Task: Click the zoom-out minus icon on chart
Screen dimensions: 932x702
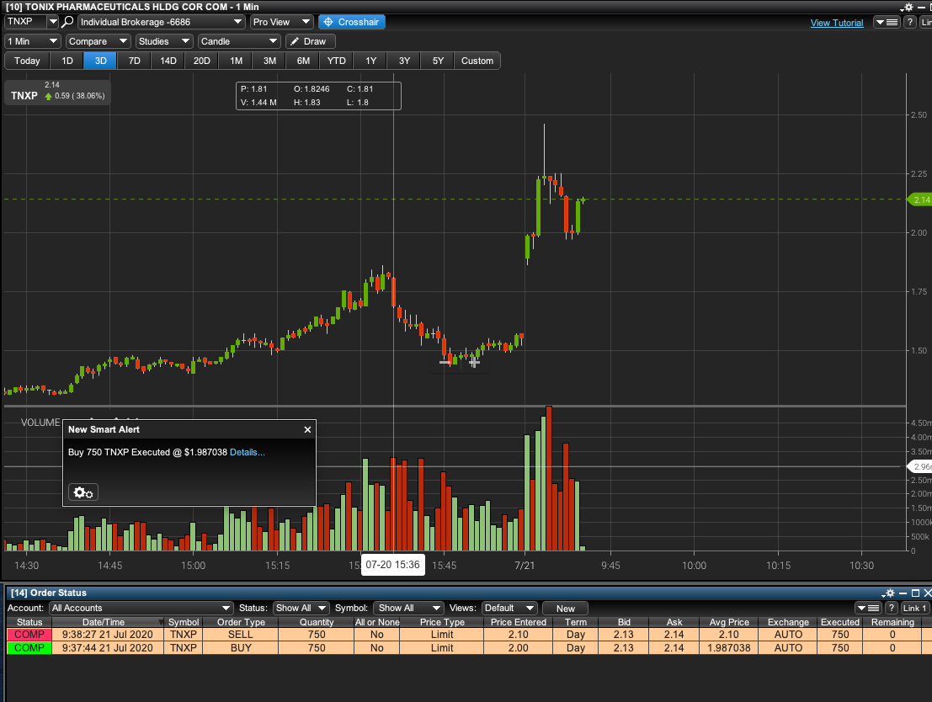Action: (x=445, y=363)
